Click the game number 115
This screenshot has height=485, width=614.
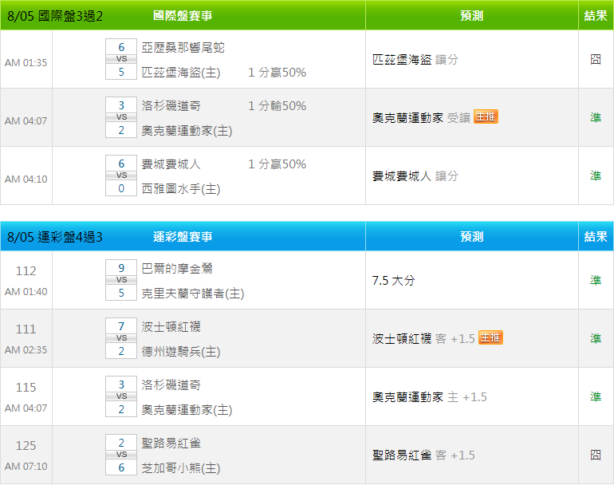(26, 388)
